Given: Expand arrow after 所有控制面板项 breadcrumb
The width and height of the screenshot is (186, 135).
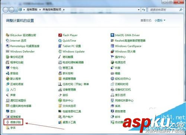Looking at the screenshot, I should pos(64,10).
